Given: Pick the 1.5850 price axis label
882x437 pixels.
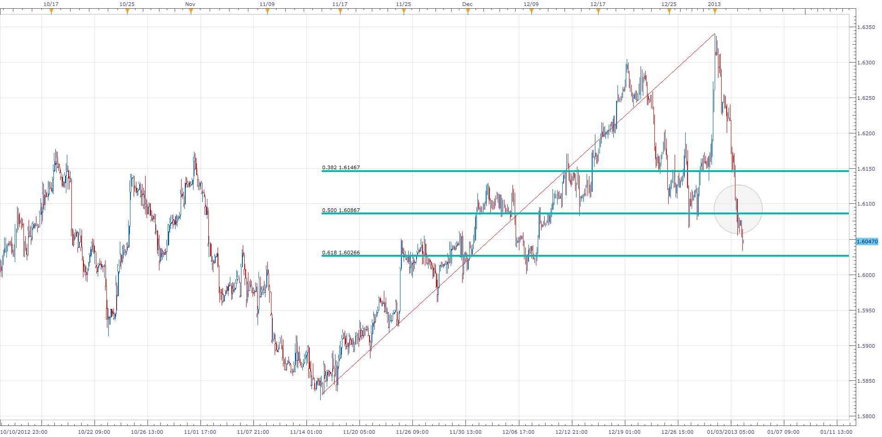Looking at the screenshot, I should click(866, 381).
